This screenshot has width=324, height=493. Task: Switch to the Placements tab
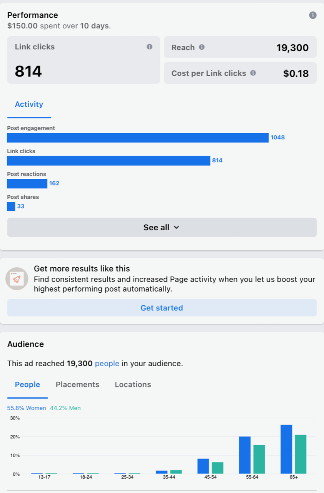[x=77, y=384]
